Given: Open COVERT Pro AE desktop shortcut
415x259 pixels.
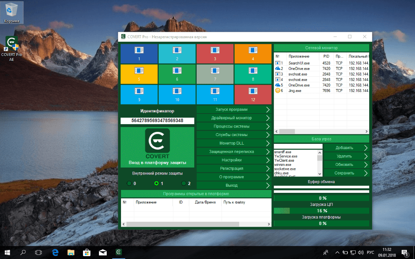Looking at the screenshot, I should 11,48.
